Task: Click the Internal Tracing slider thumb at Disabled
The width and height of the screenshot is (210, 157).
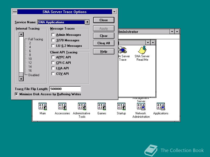Action: [x=21, y=75]
